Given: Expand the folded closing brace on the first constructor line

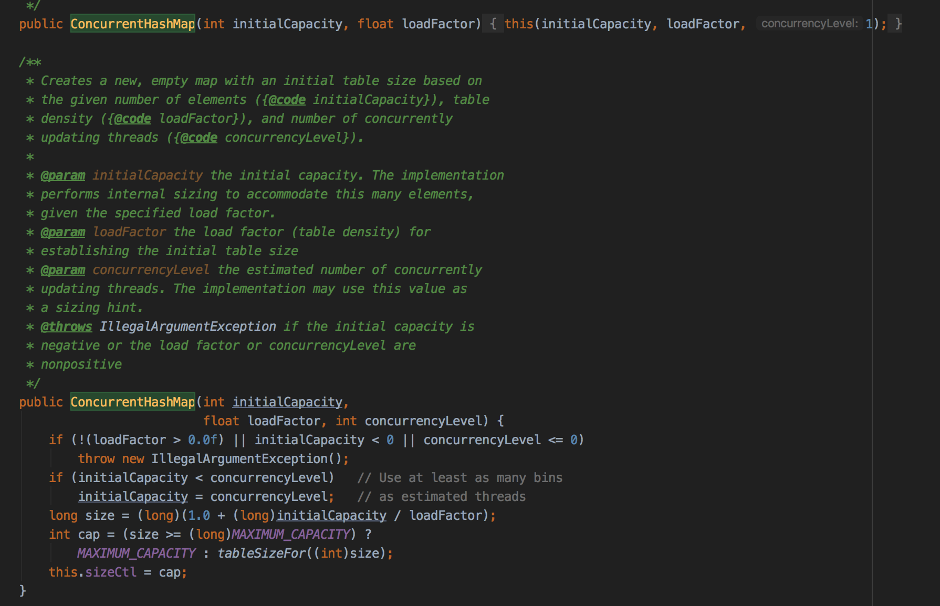Looking at the screenshot, I should pyautogui.click(x=899, y=24).
